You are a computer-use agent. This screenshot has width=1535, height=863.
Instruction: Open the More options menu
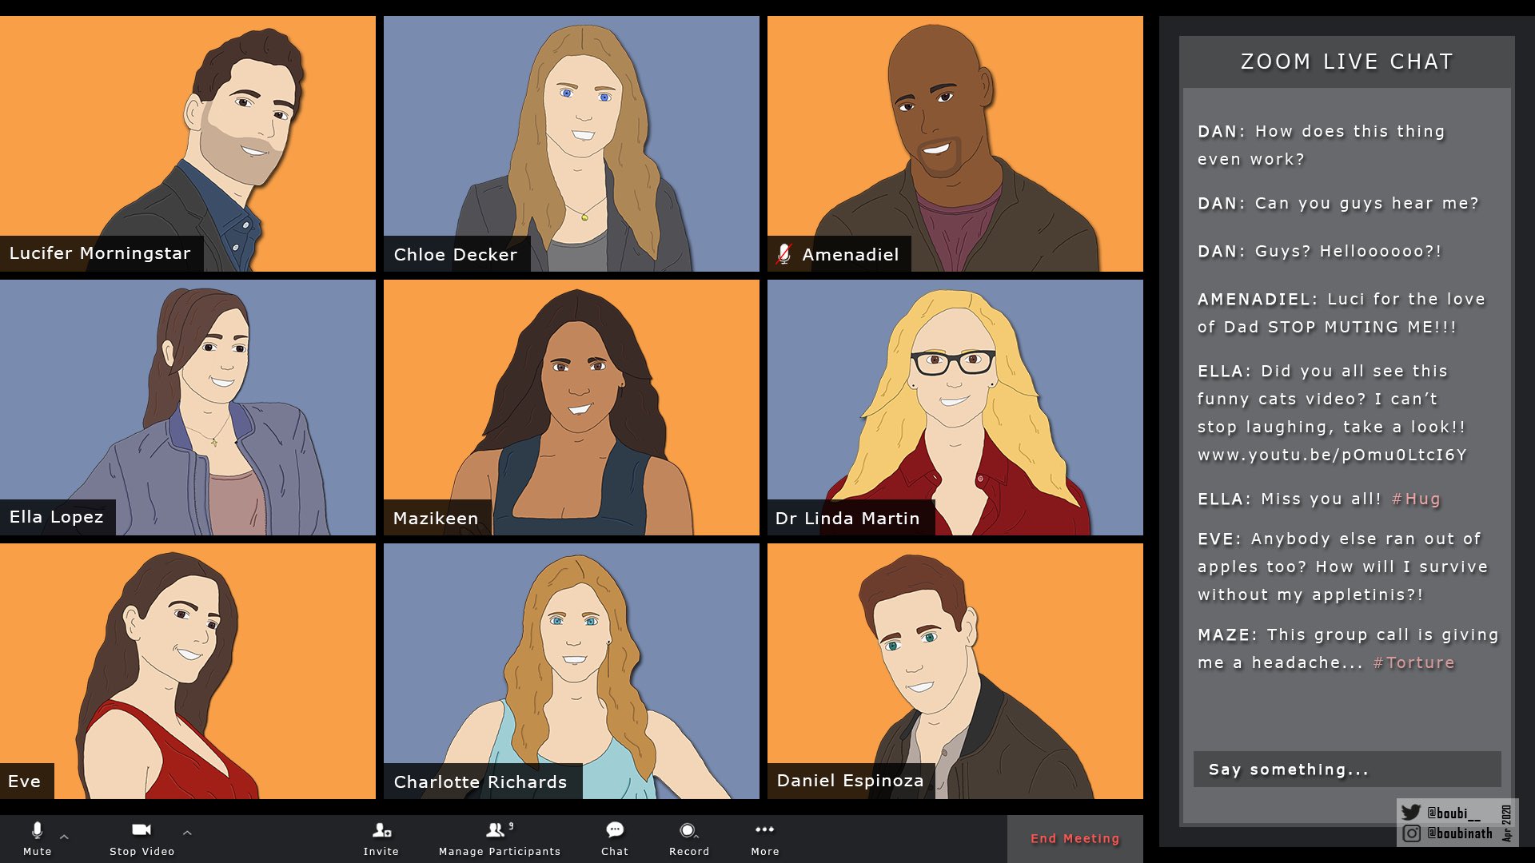(x=764, y=829)
